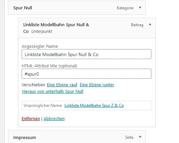179x143 pixels.
Task: Cancel changes via Abbrechen link
Action: 54,119
